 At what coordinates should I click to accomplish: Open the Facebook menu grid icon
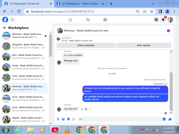click(156, 20)
